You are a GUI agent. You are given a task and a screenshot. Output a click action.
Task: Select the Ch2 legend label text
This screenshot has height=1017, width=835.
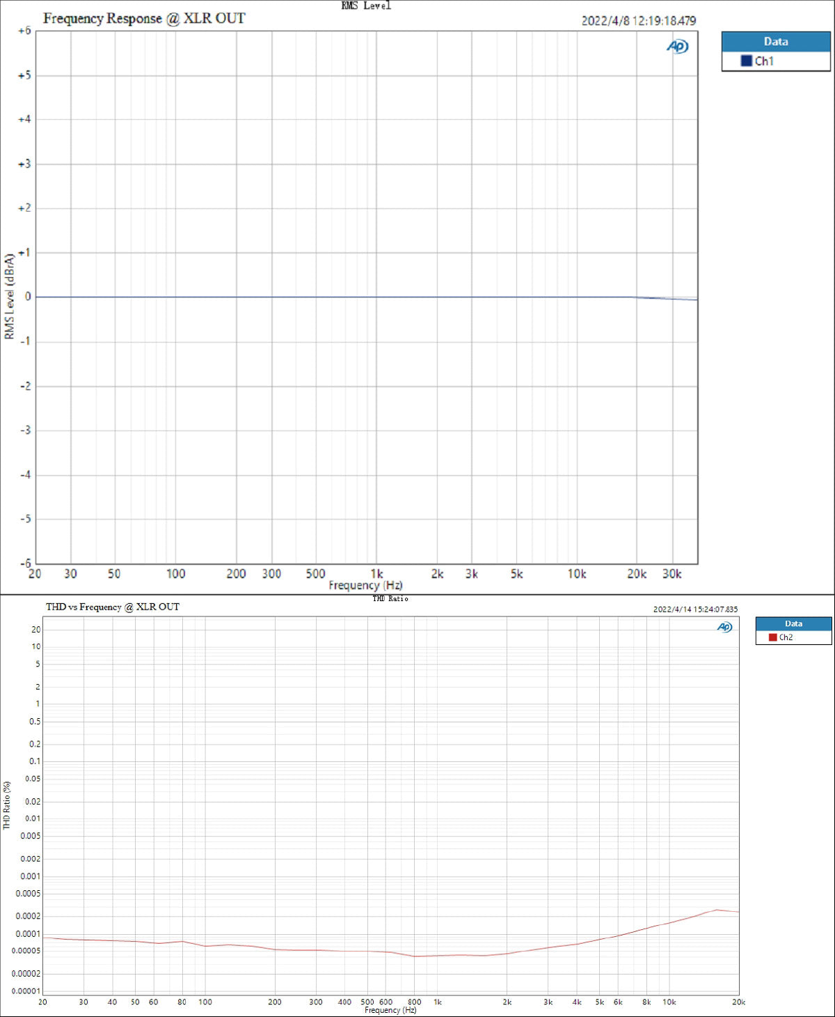point(786,637)
